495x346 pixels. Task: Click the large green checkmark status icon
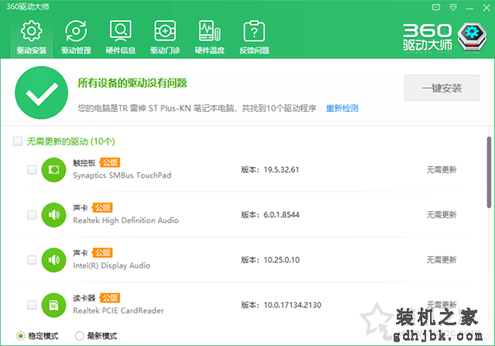[x=41, y=93]
